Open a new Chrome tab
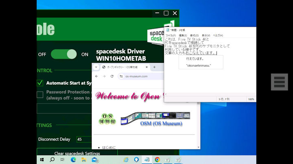This screenshot has width=293, height=164. 154,67
